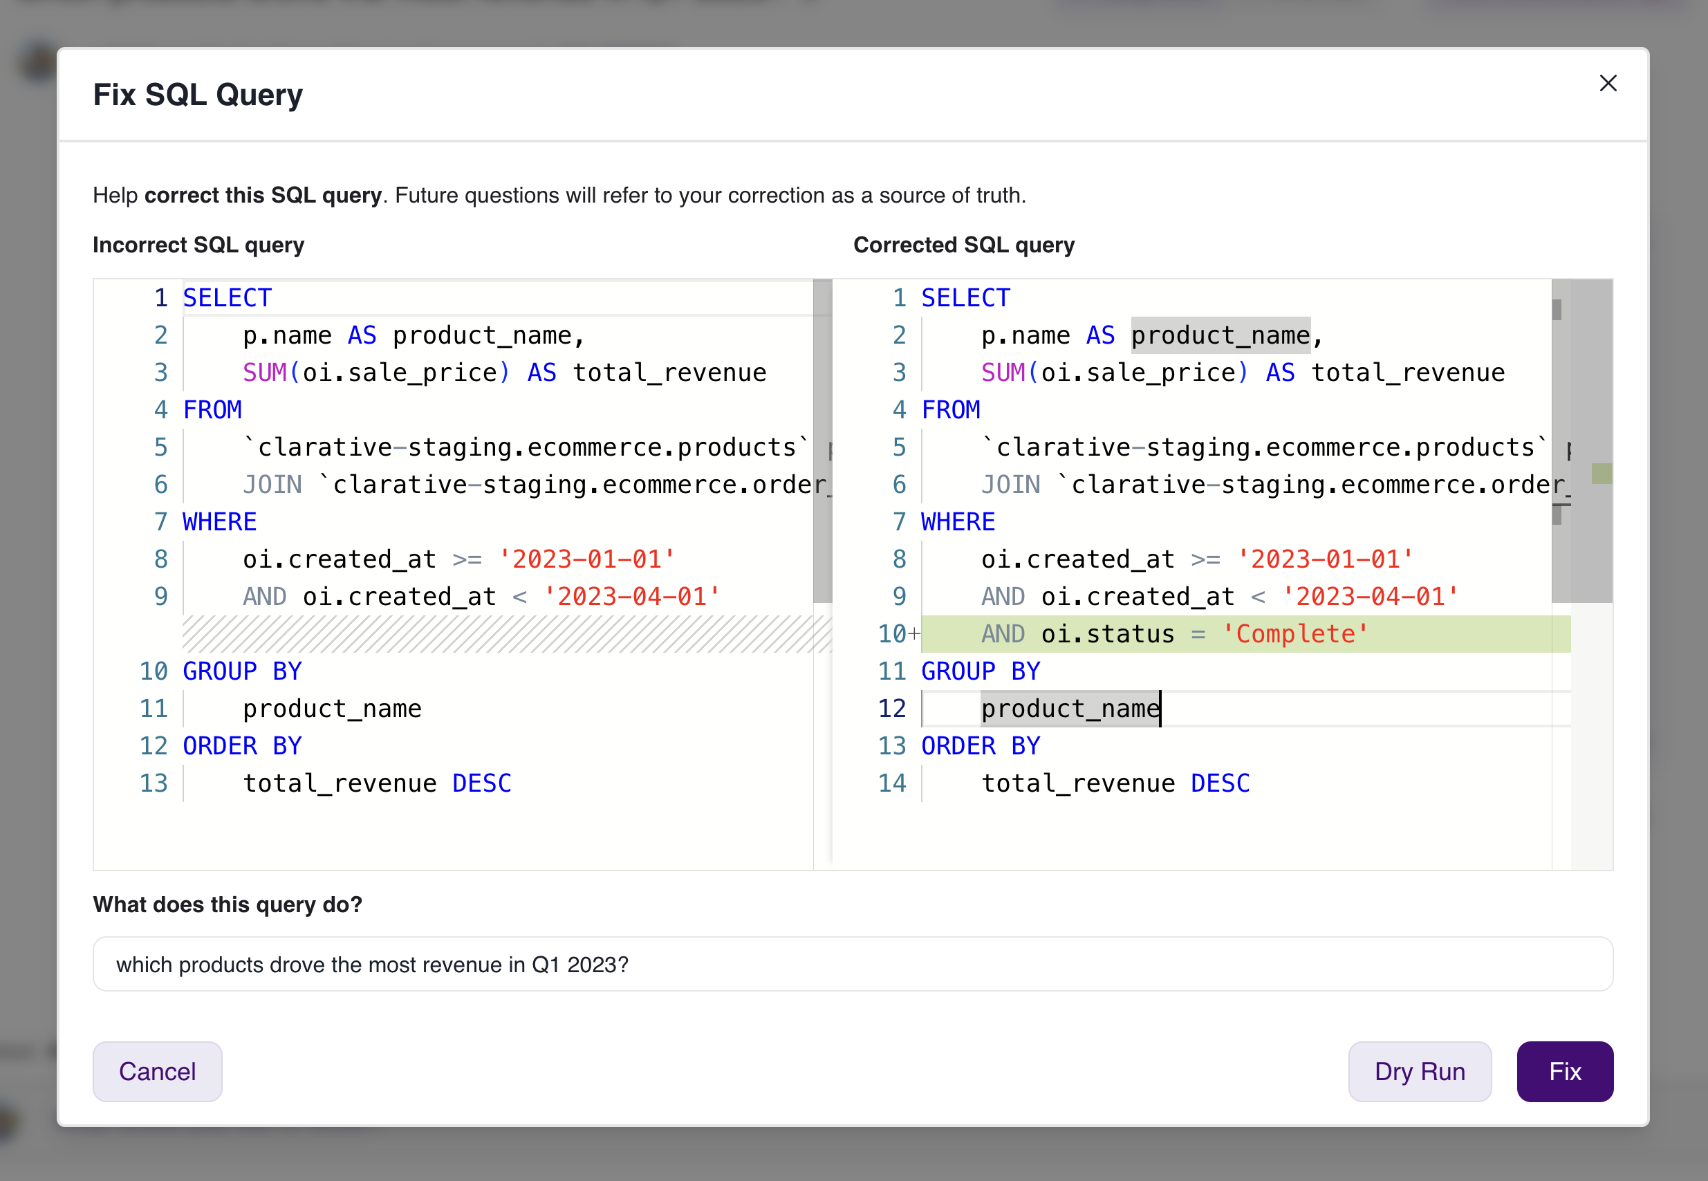The height and width of the screenshot is (1181, 1708).
Task: Click date '2023-01-01' in corrected query
Action: pos(1325,559)
